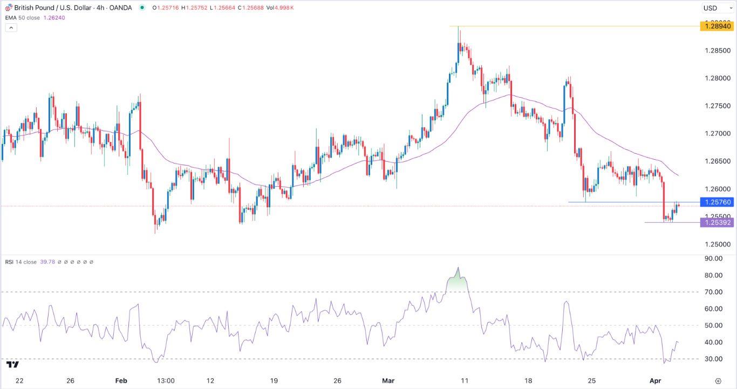Click the blue 1.25760 price level label
The height and width of the screenshot is (389, 737).
pyautogui.click(x=718, y=202)
